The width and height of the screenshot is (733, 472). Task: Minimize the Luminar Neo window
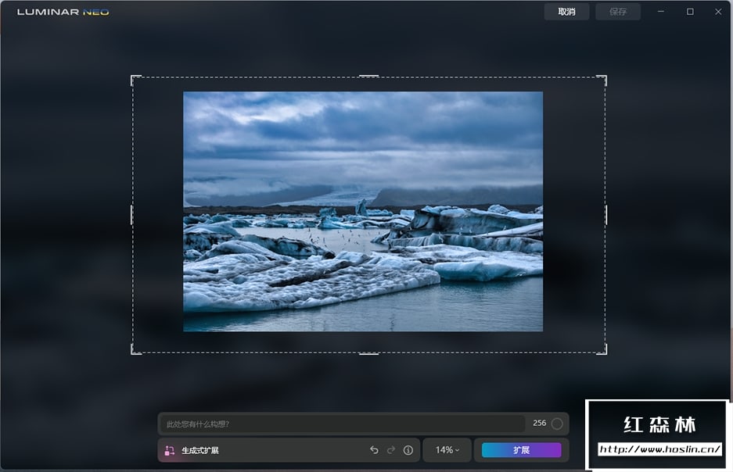tap(660, 11)
